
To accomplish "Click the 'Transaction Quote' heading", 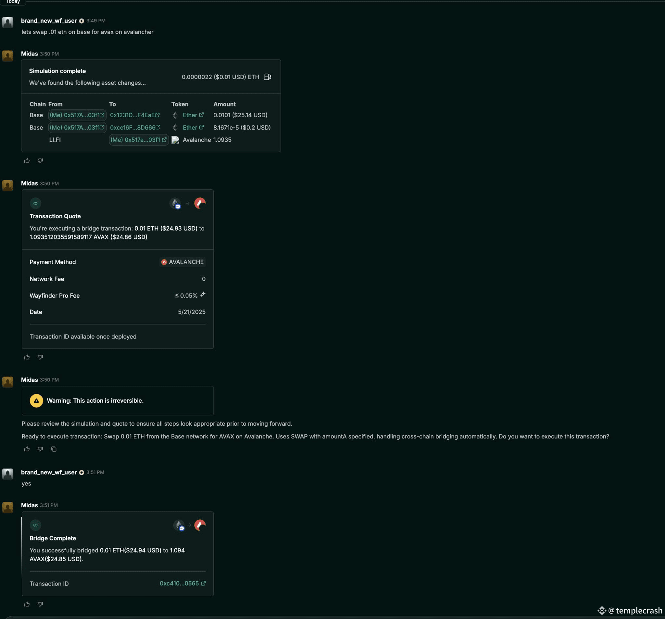I will 55,216.
